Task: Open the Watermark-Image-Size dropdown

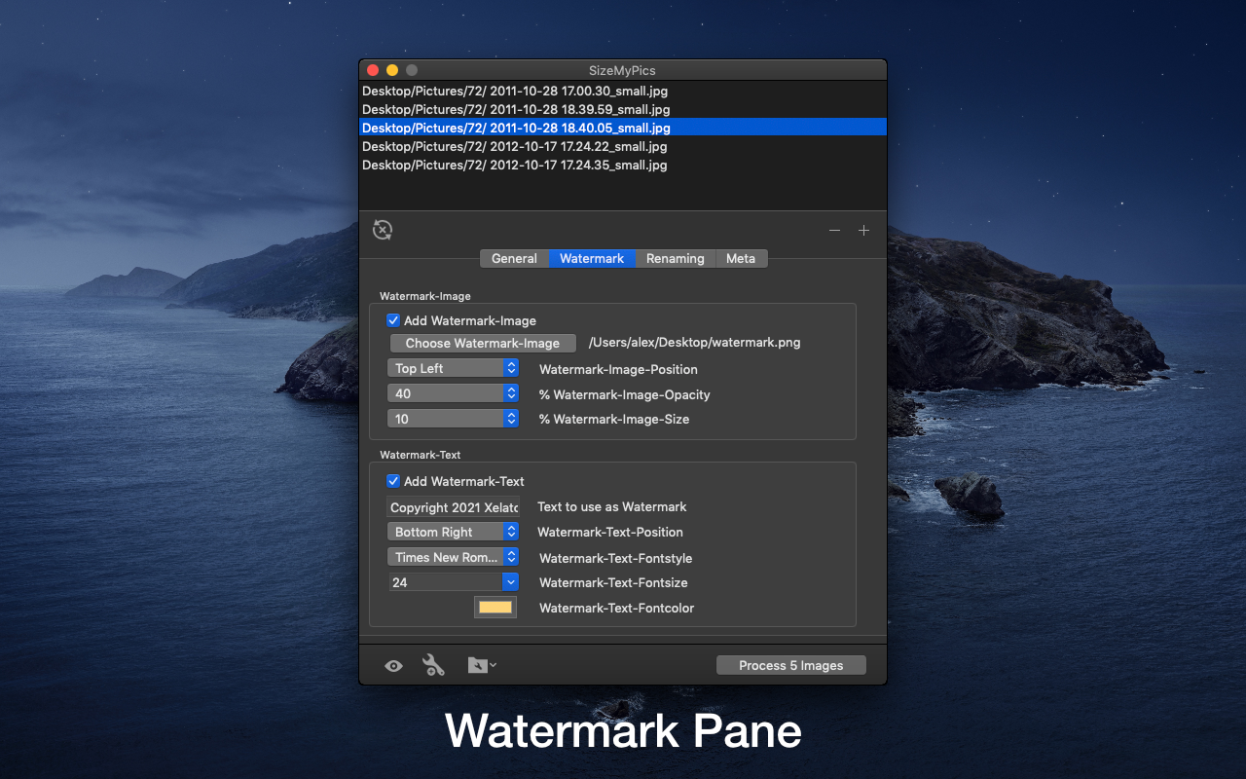Action: coord(454,419)
